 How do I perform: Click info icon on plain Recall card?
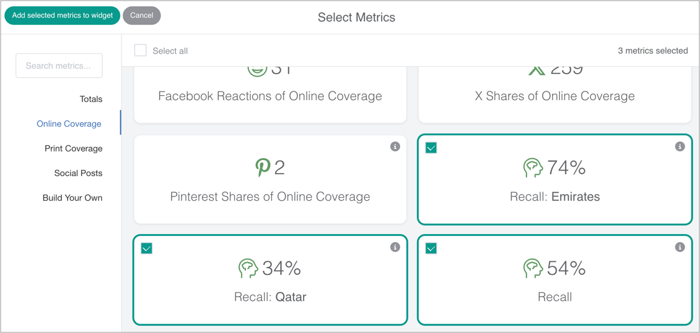pos(680,247)
